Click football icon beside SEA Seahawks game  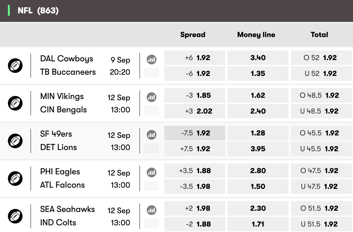[x=15, y=216]
